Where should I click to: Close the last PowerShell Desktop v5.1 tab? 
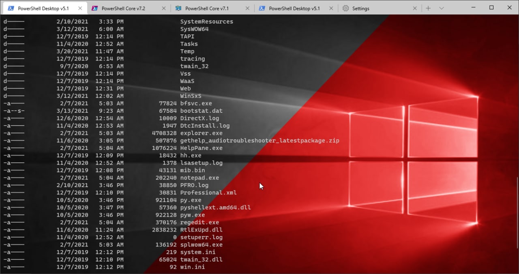[331, 8]
